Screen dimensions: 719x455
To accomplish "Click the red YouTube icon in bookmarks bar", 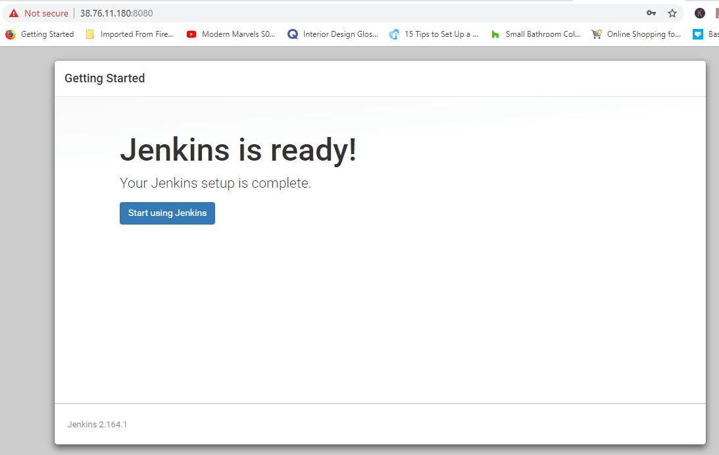I will tap(191, 34).
